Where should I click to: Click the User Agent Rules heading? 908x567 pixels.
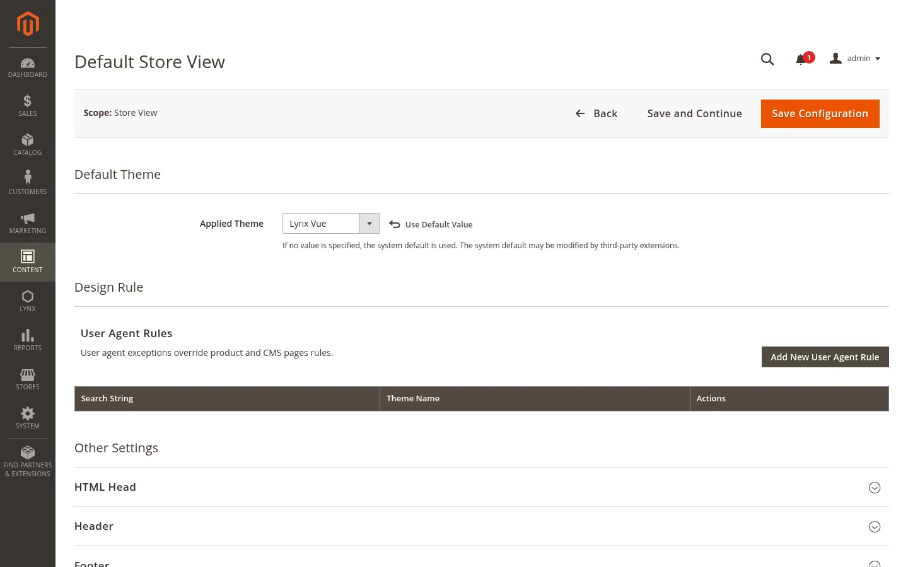(126, 333)
